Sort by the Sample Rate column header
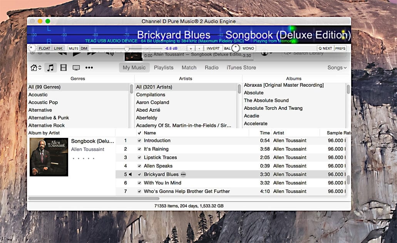This screenshot has height=243, width=397. coord(339,133)
